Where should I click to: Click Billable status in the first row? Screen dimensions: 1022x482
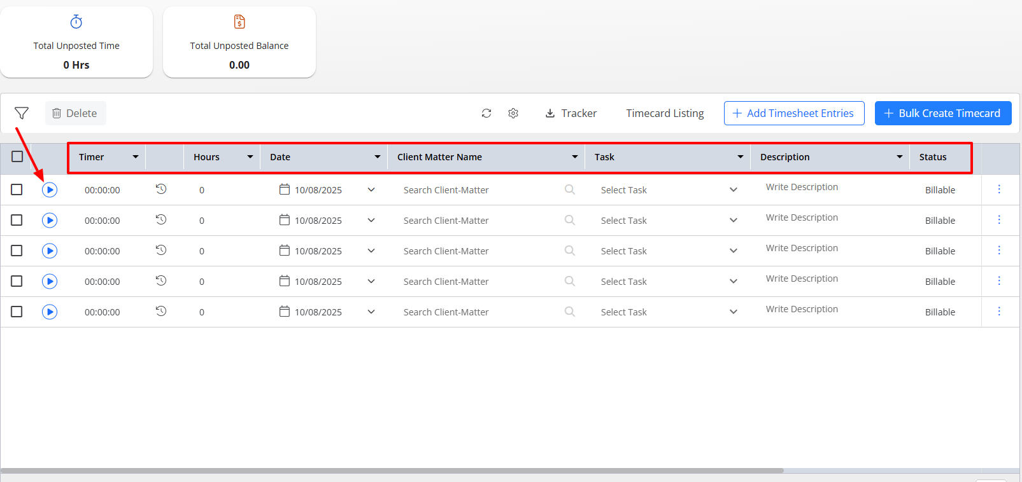coord(940,190)
